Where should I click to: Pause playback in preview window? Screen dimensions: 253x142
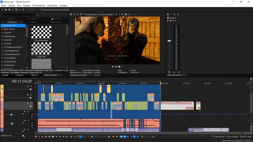pyautogui.click(x=116, y=67)
